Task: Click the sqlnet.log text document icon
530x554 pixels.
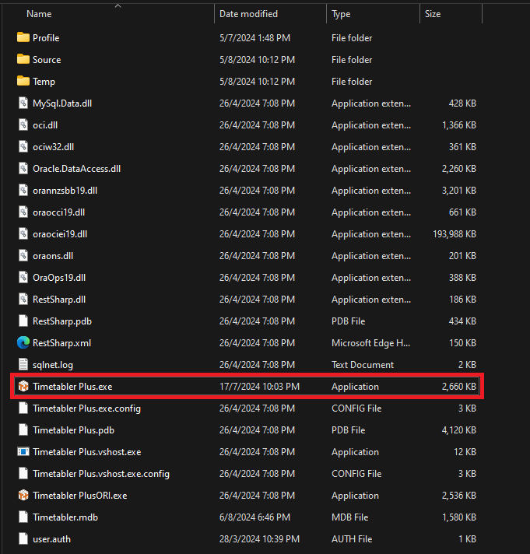Action: pyautogui.click(x=23, y=365)
